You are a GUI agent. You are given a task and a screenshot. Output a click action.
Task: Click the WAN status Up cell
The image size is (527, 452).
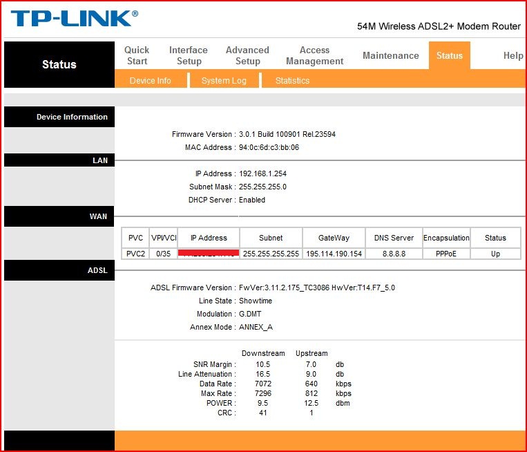pos(495,254)
